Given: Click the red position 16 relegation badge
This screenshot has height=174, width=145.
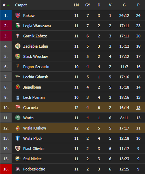Looking at the screenshot, I should pos(6,169).
